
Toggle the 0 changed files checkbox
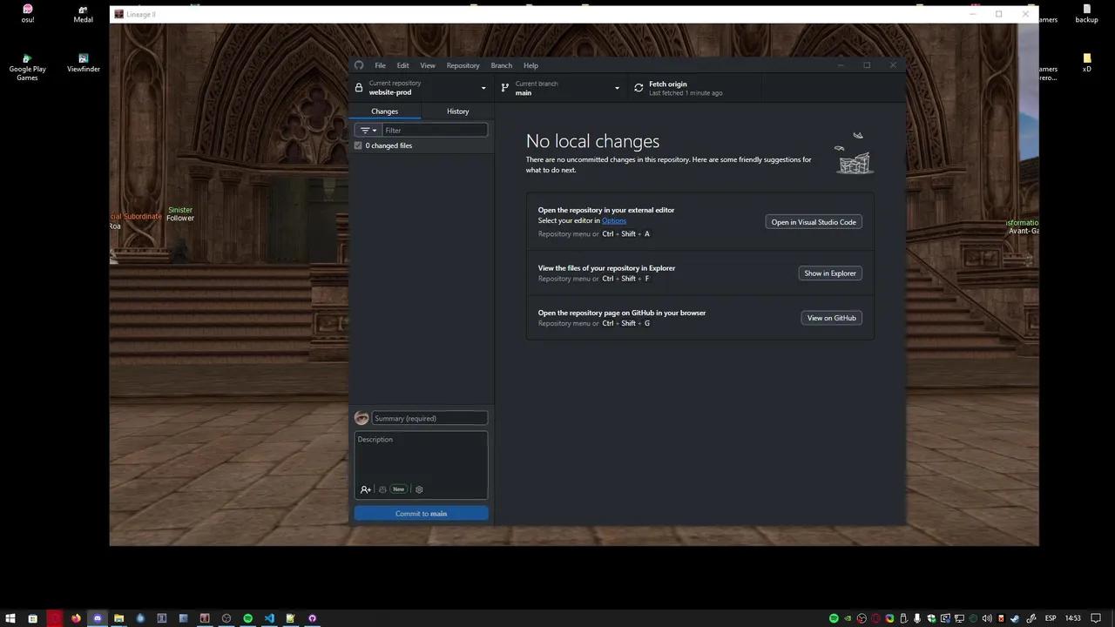(358, 145)
